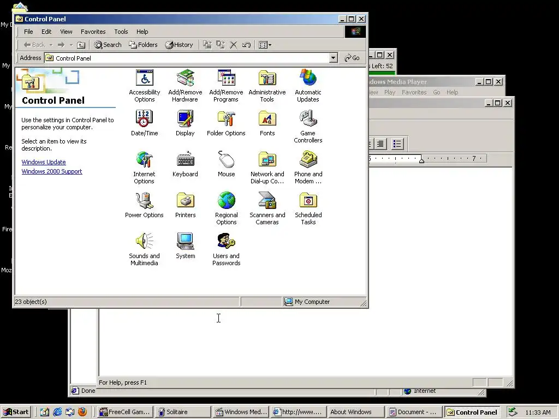The image size is (559, 419).
Task: Open the Views dropdown button
Action: click(265, 45)
